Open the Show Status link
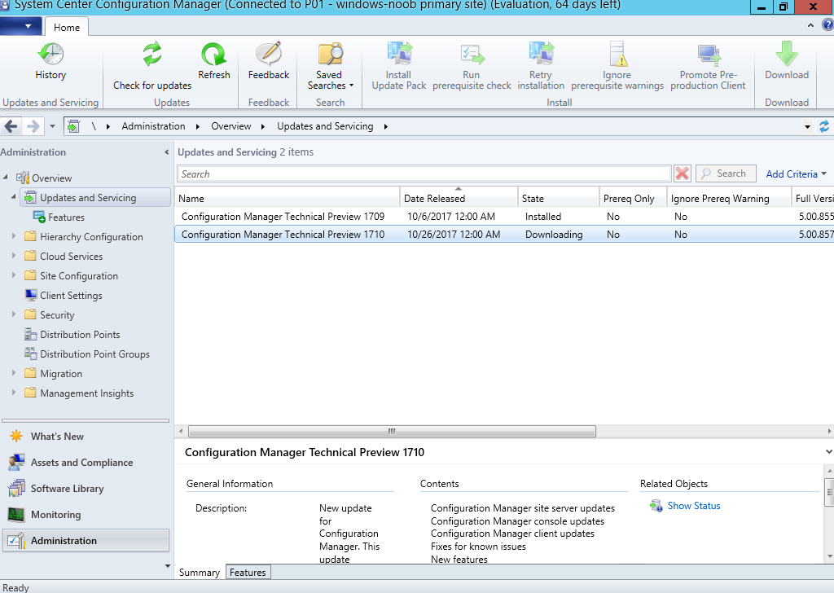 tap(694, 506)
